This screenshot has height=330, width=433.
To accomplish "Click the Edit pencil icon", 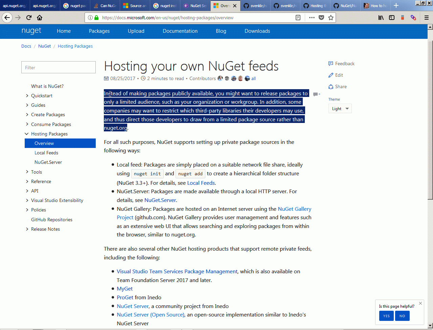I will [x=331, y=75].
